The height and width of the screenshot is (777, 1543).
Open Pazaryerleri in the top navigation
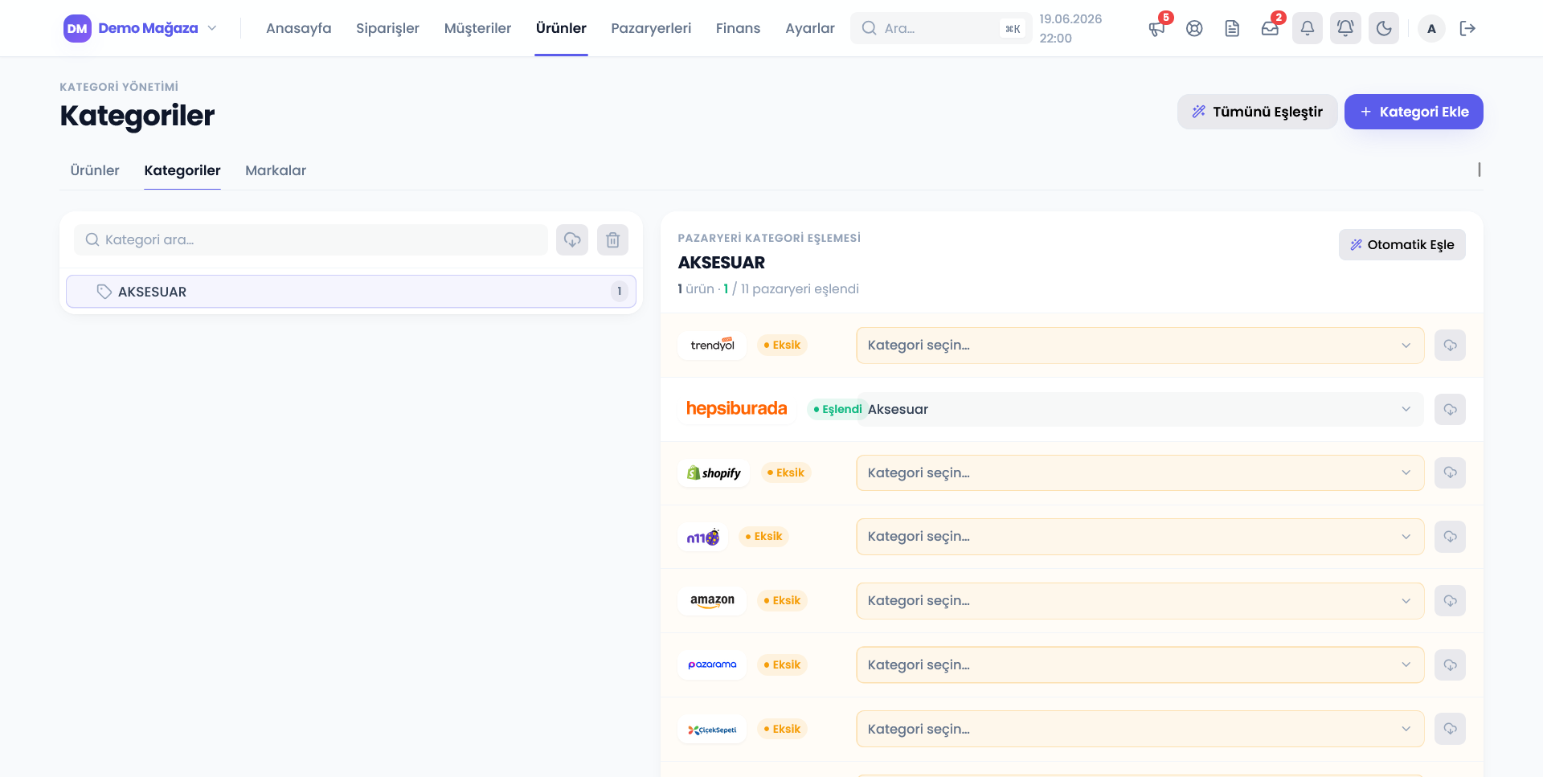[x=651, y=28]
